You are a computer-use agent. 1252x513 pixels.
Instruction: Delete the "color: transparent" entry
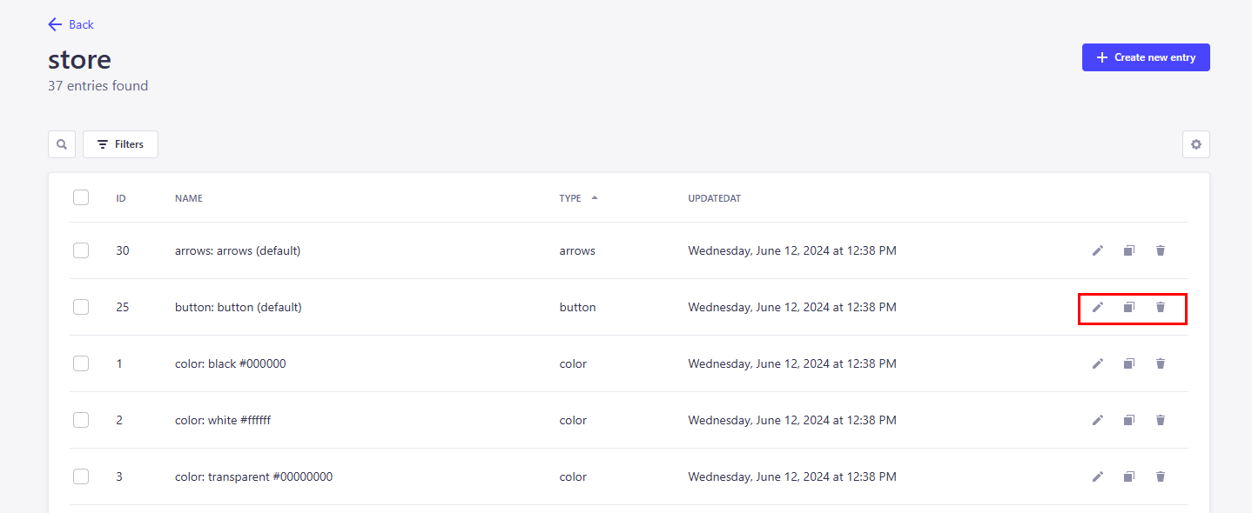click(x=1160, y=476)
